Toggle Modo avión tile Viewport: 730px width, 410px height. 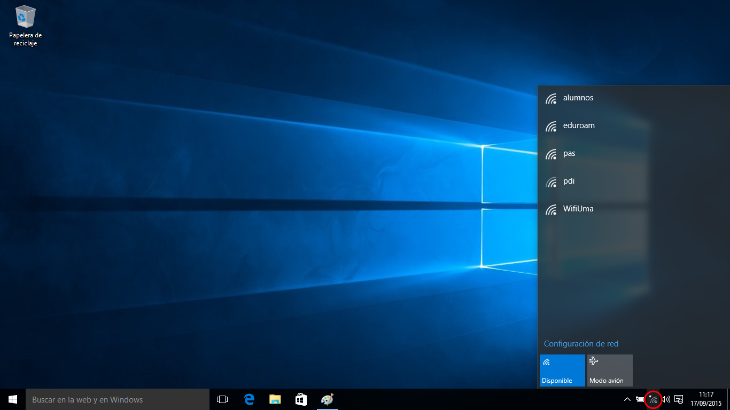pyautogui.click(x=610, y=370)
